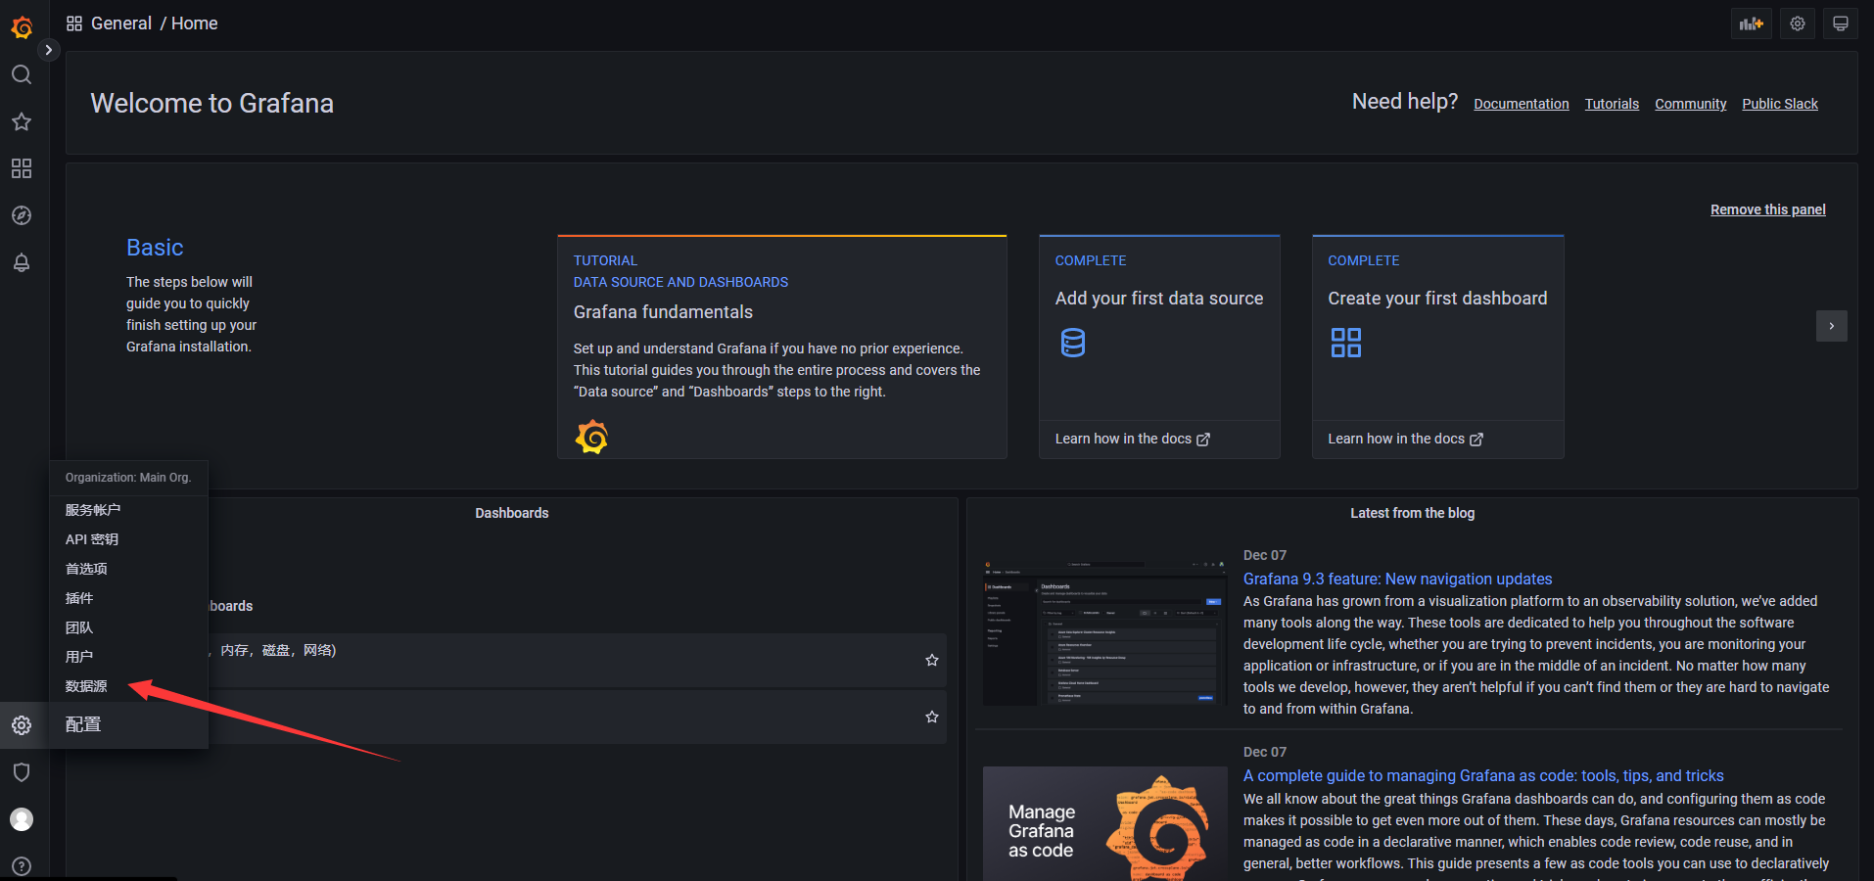The image size is (1874, 881).
Task: Open Add your first data source card
Action: [1159, 347]
